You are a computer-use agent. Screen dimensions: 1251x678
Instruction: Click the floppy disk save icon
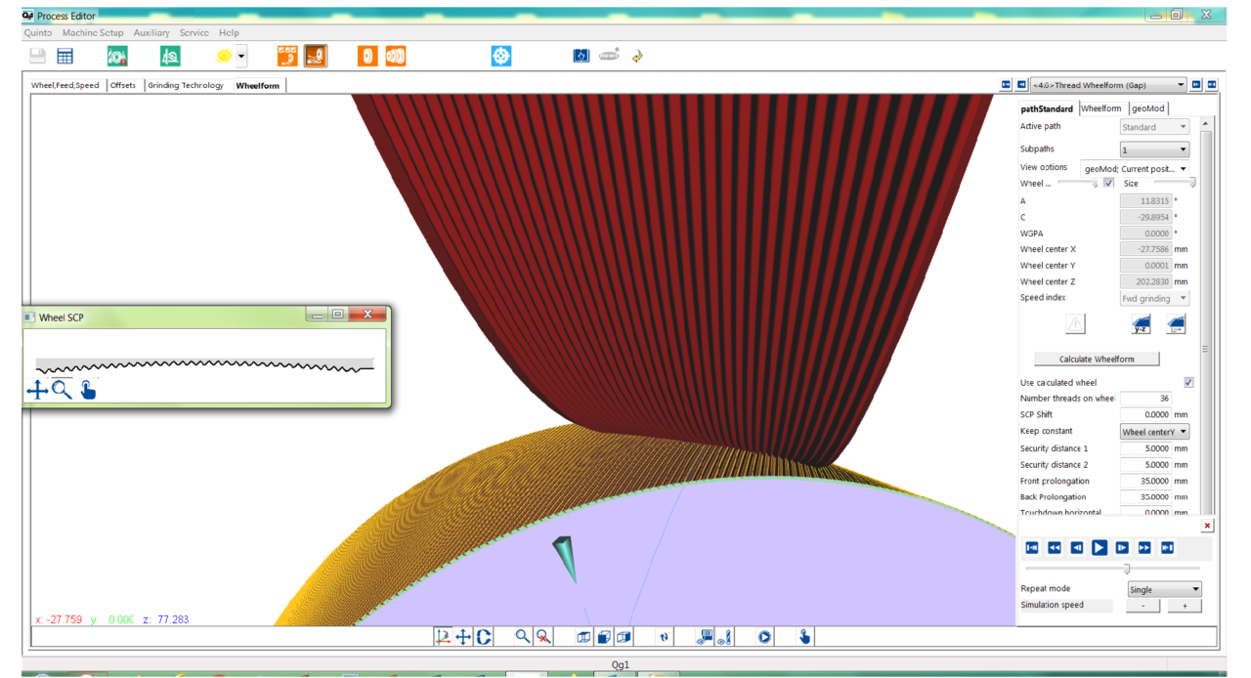[x=37, y=57]
